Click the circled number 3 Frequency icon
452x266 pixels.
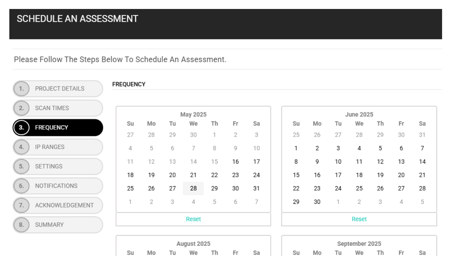(x=22, y=128)
